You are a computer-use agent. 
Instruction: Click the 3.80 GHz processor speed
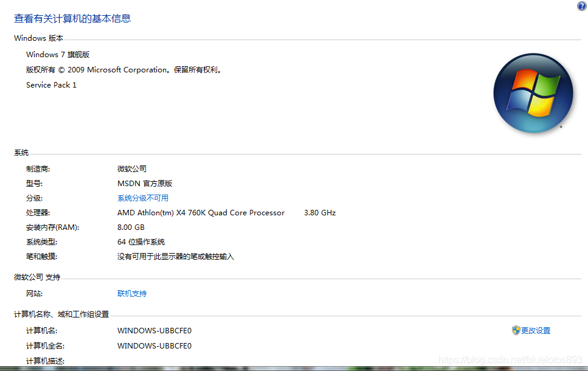point(320,213)
